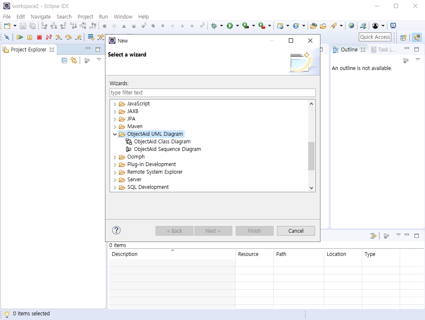This screenshot has height=320, width=425.
Task: Toggle Link with Editor in Project Explorer
Action: (x=74, y=60)
